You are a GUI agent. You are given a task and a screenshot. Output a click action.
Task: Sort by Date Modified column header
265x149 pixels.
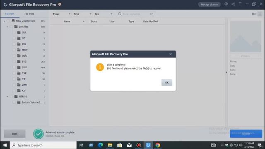pos(150,22)
